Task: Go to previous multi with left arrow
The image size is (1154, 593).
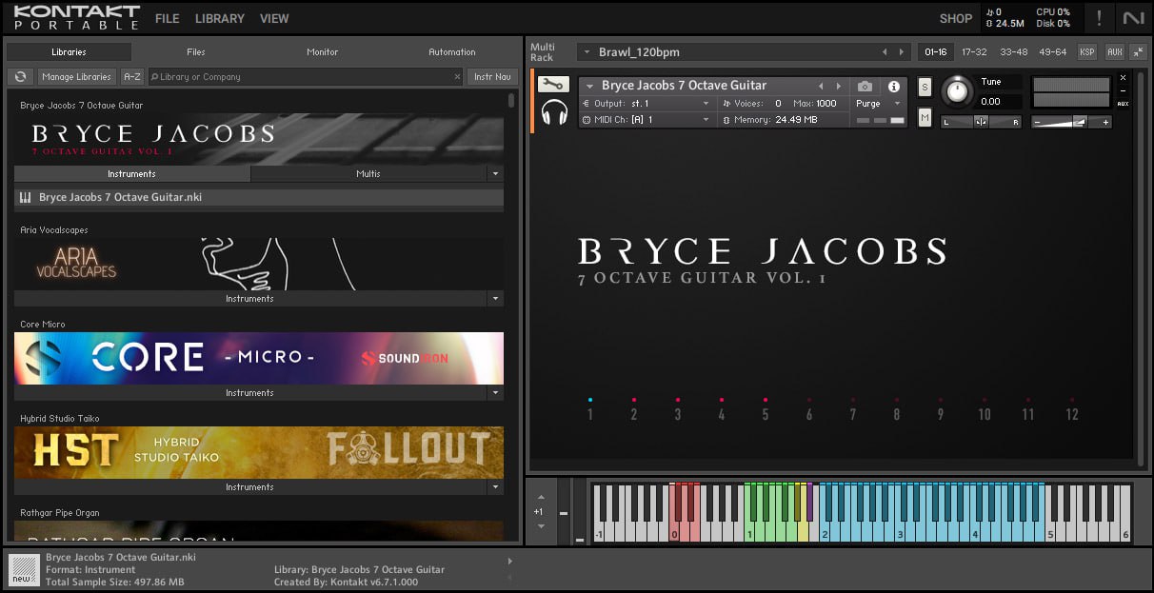Action: 885,52
